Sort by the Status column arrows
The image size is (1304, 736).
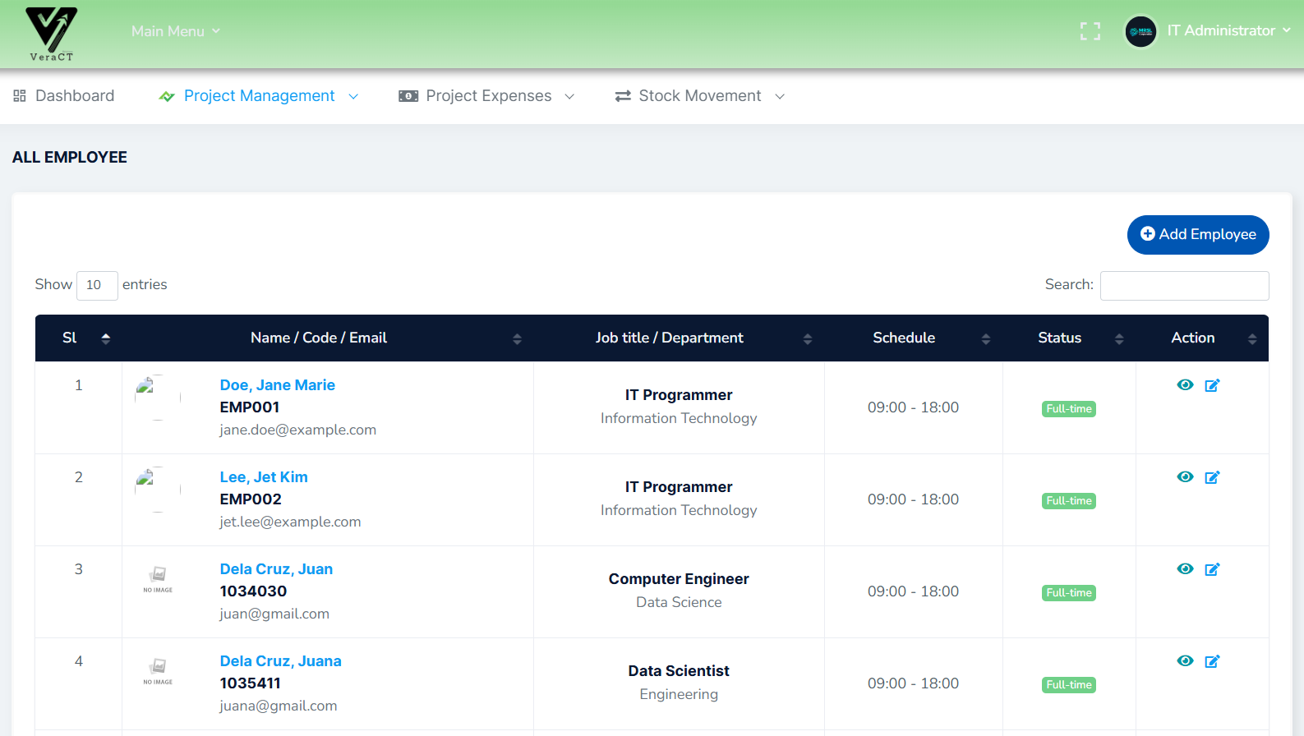point(1118,338)
